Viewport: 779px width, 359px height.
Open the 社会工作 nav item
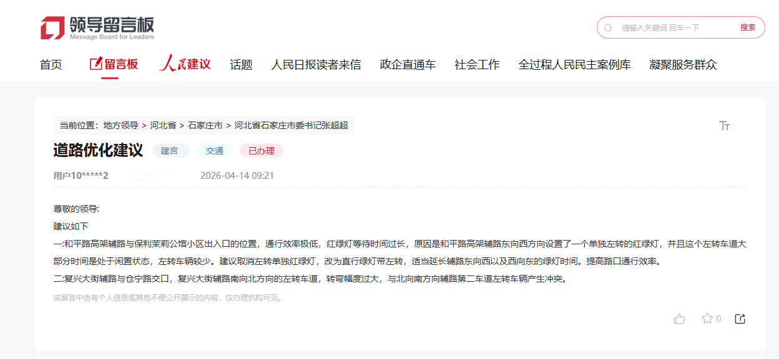[477, 65]
